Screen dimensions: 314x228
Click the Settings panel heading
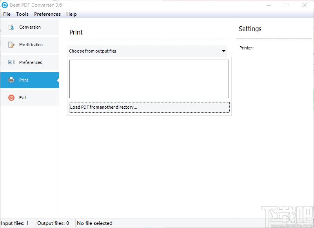coord(250,29)
